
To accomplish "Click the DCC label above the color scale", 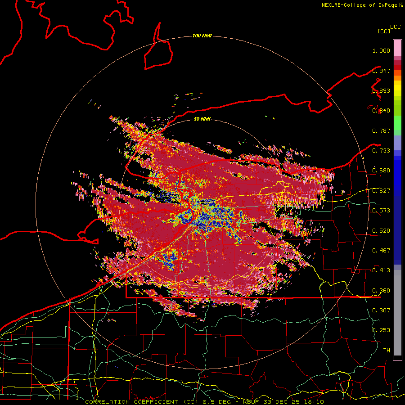I will [395, 27].
